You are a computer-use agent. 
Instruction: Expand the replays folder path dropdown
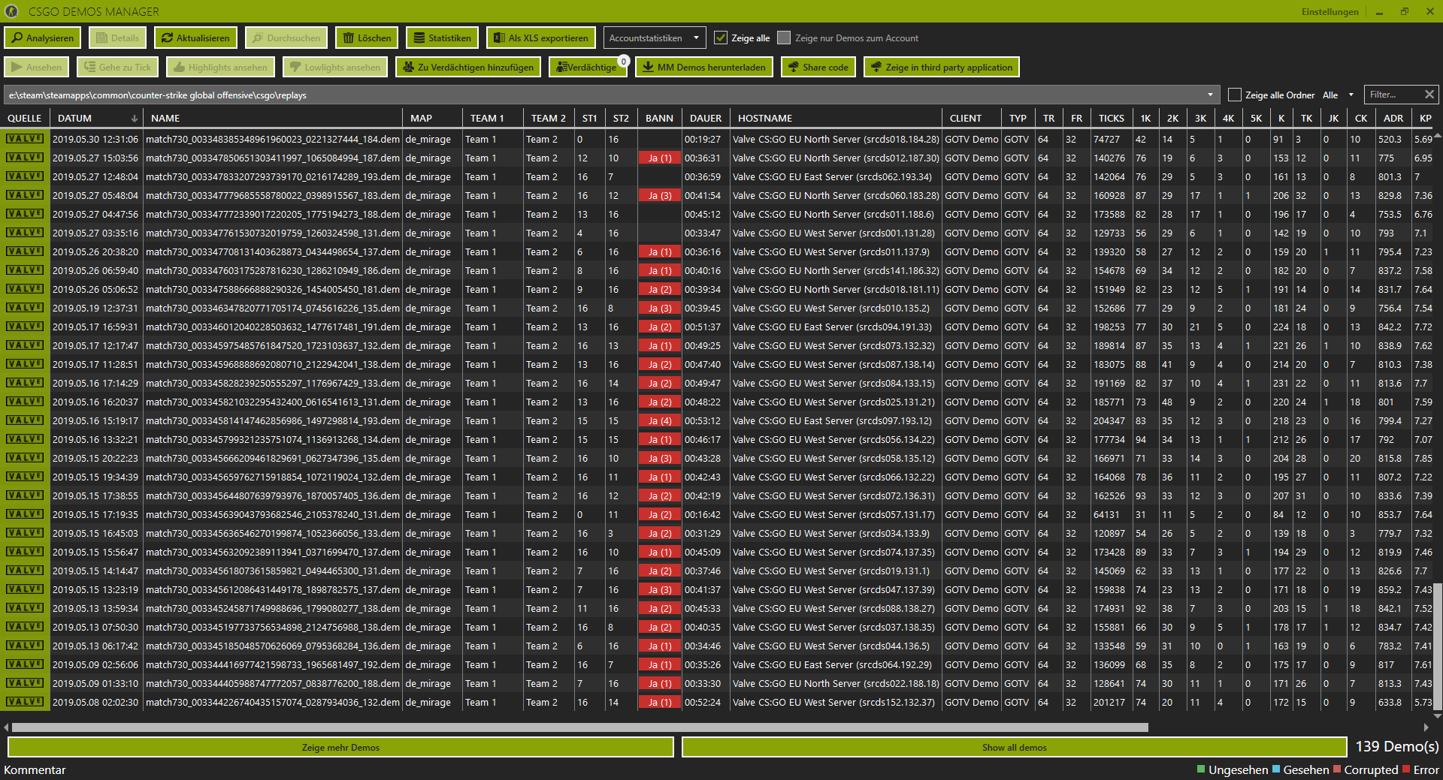(x=1210, y=95)
